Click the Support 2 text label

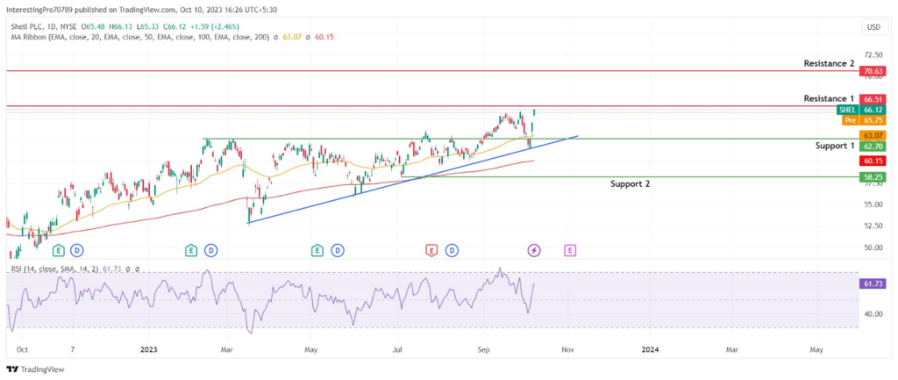pos(630,184)
